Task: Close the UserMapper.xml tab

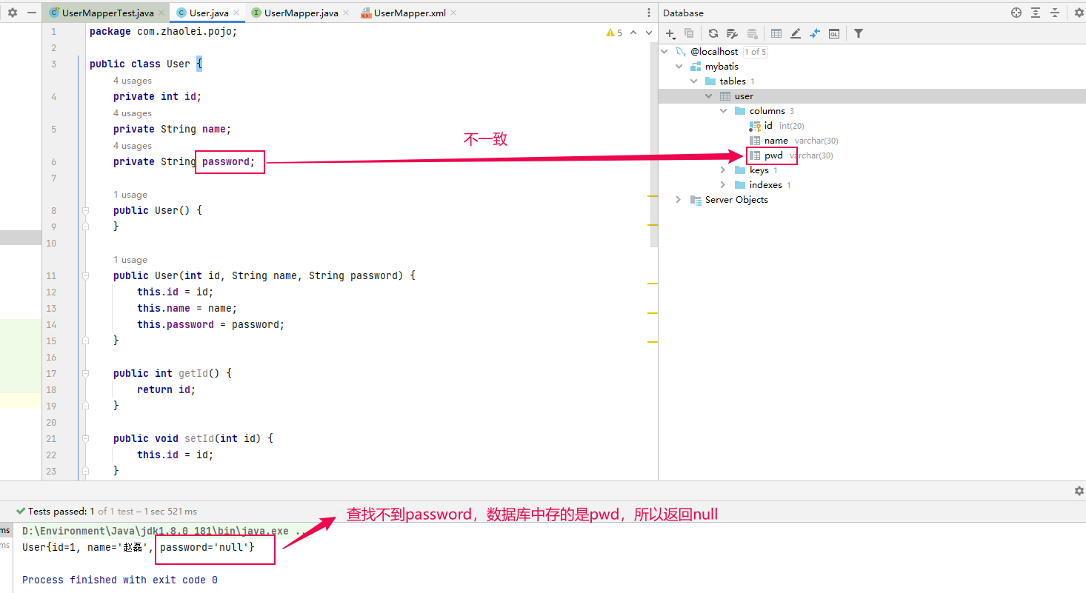Action: (x=453, y=13)
